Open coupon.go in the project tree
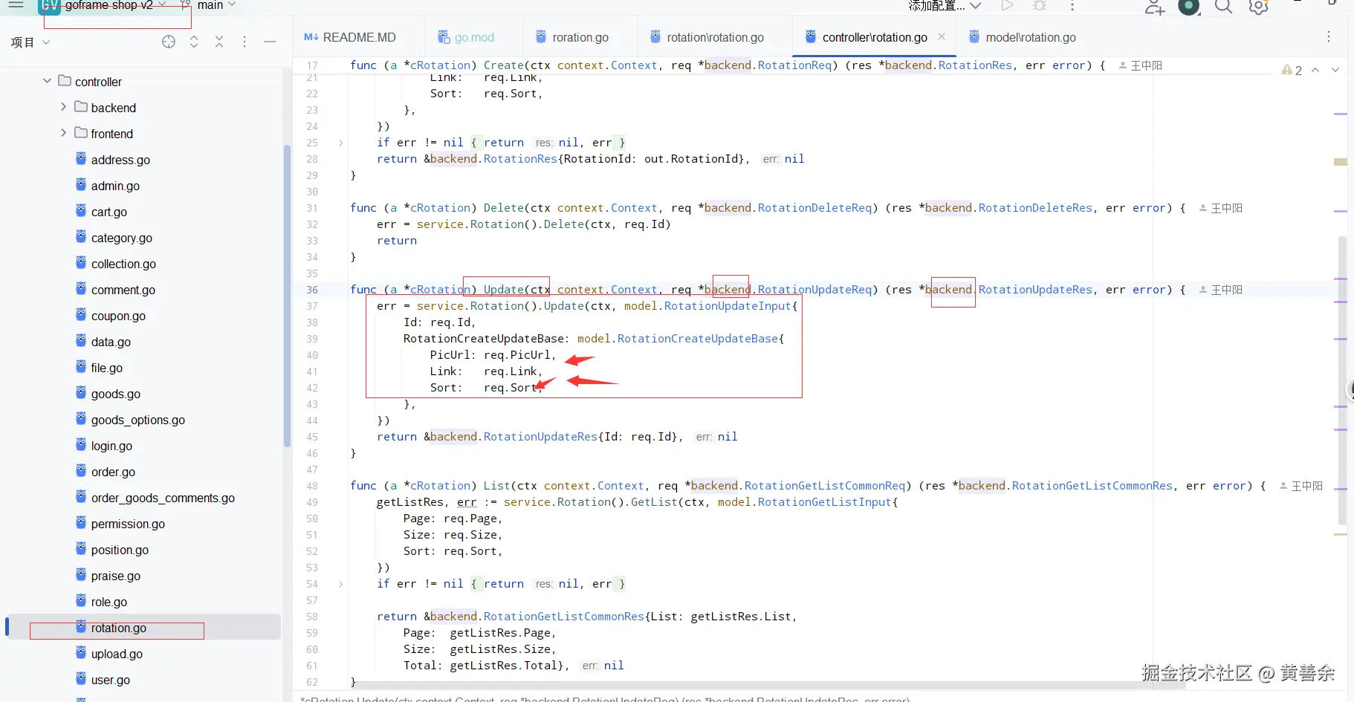Screen dimensions: 1354x702 coord(118,316)
